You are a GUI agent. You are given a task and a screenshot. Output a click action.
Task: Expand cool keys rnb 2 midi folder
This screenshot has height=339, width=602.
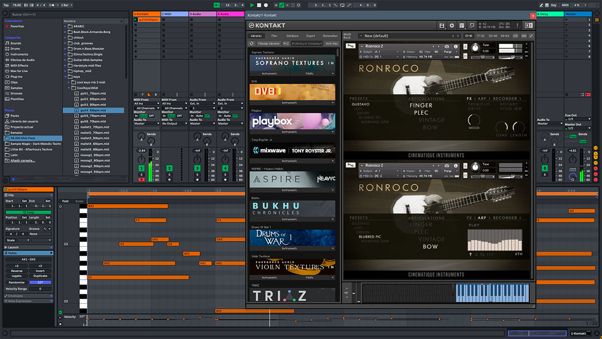(69, 82)
